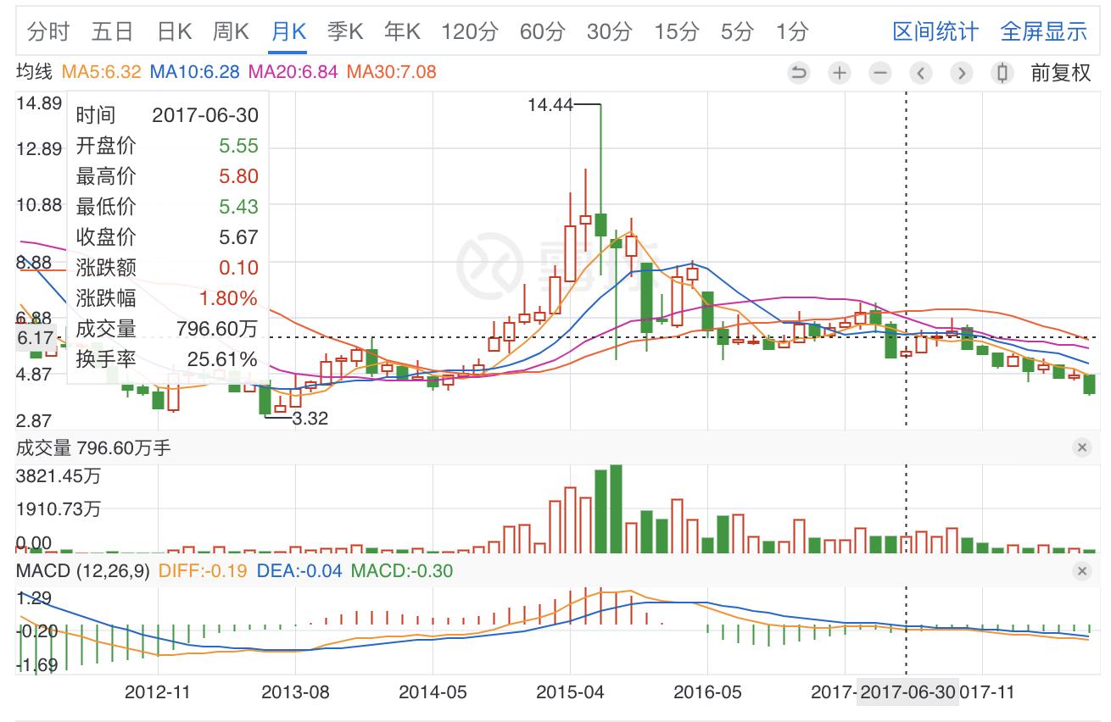Open 前复权 adjustment dropdown
The width and height of the screenshot is (1111, 722).
pos(1060,73)
